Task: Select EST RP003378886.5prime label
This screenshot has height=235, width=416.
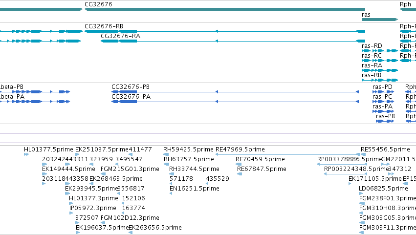Action: pos(350,159)
